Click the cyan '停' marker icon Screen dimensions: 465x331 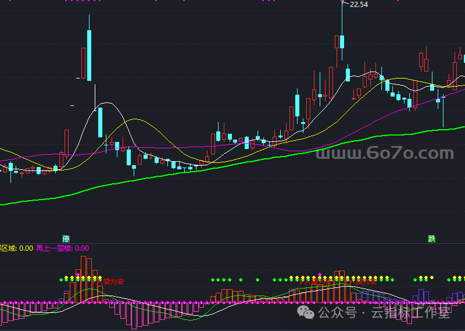point(66,239)
